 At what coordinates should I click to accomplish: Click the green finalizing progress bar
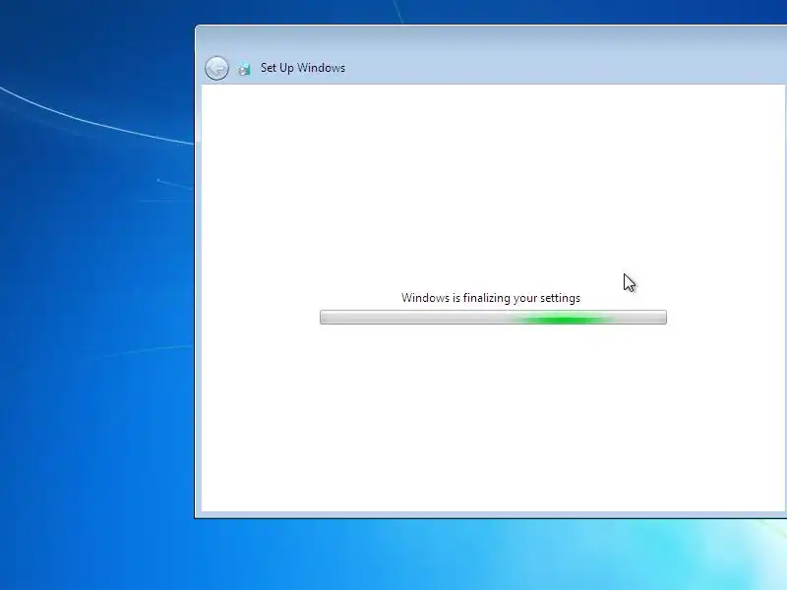(x=494, y=317)
